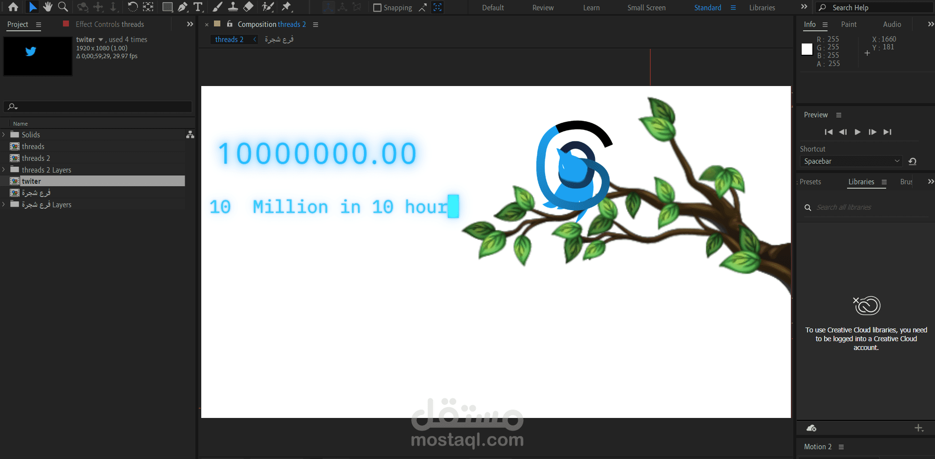Click the Home icon in the toolbar
935x459 pixels.
(13, 7)
